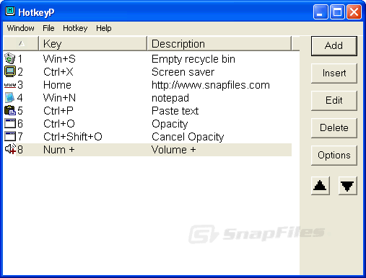Screen dimensions: 366x278
Task: Click the window icon in row 7
Action: click(10, 137)
